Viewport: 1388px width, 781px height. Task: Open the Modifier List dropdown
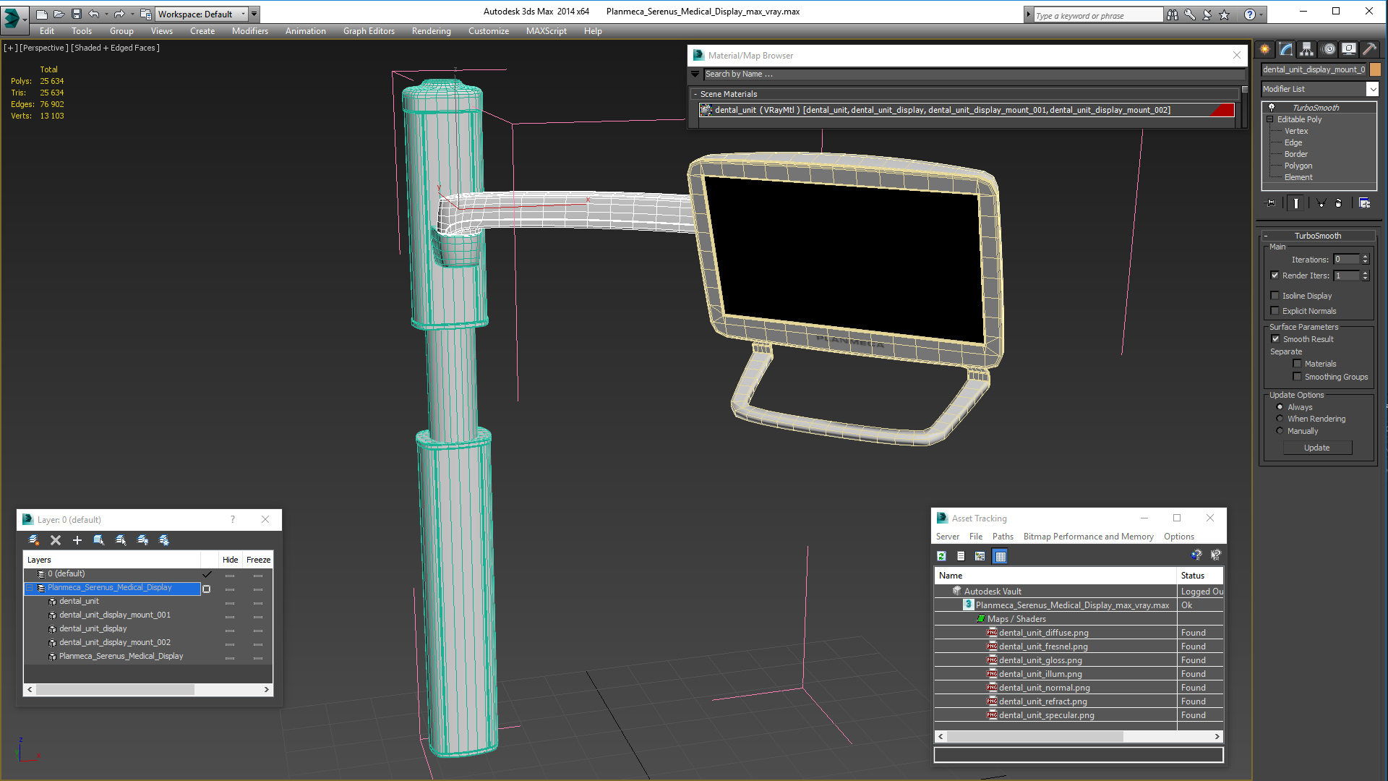[x=1372, y=89]
